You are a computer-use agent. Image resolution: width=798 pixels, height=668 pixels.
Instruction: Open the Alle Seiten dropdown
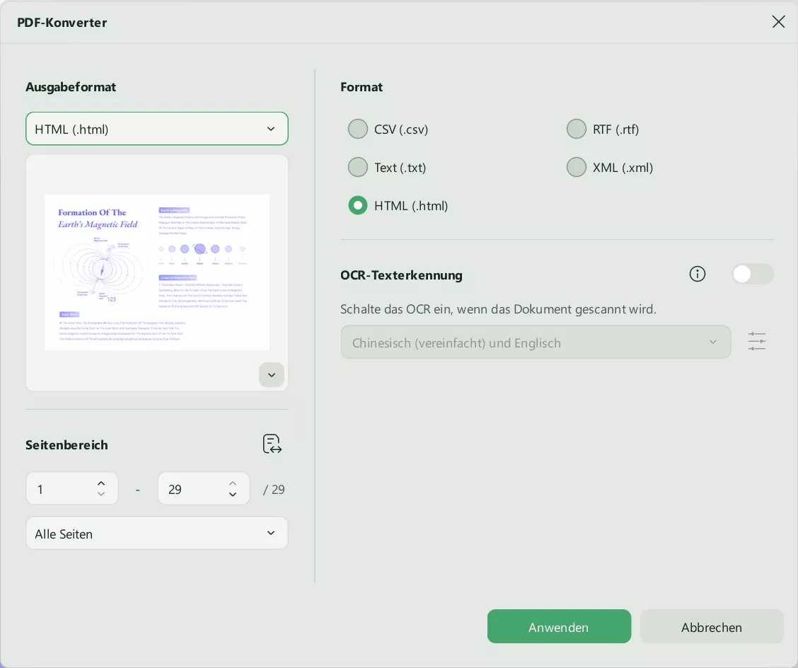click(x=157, y=533)
